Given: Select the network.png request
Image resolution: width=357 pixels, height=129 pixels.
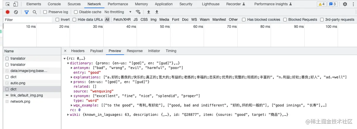Looking at the screenshot, I should [32, 102].
